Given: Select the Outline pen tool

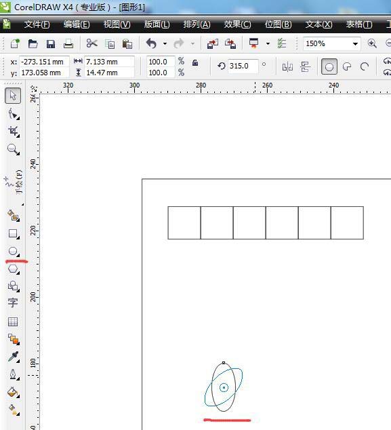Looking at the screenshot, I should tap(13, 374).
